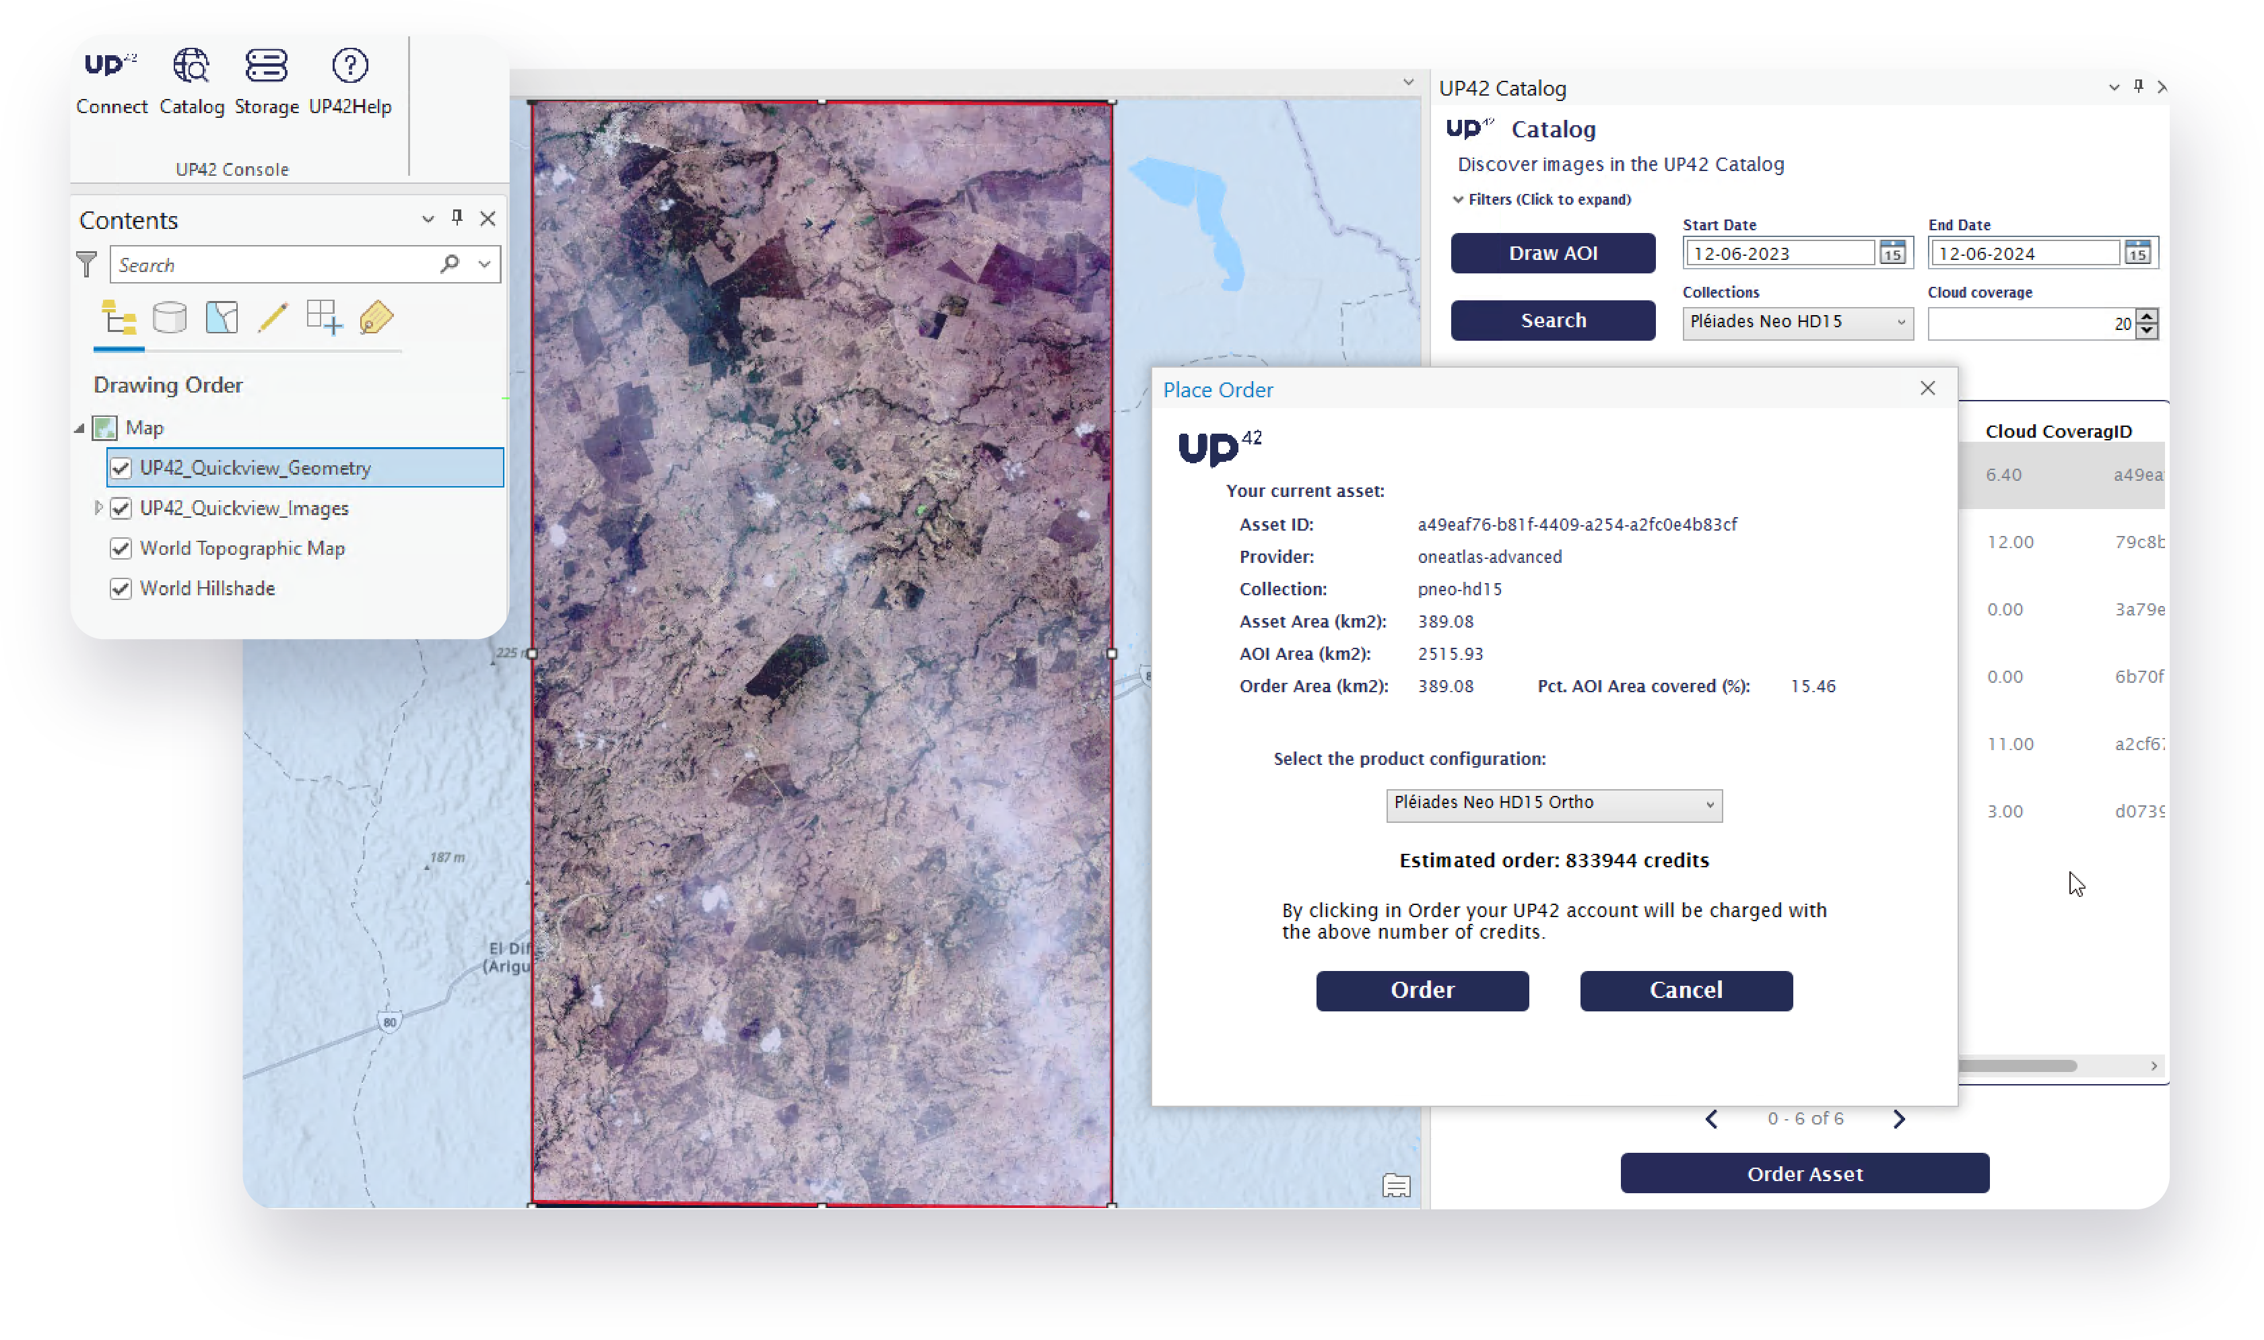Screen dimensions: 2264x1340
Task: Expand the UP42_Quickview_Images layer group
Action: (x=98, y=508)
